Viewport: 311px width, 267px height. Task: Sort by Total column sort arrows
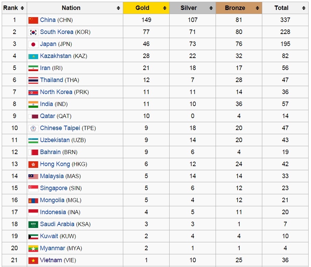click(303, 8)
